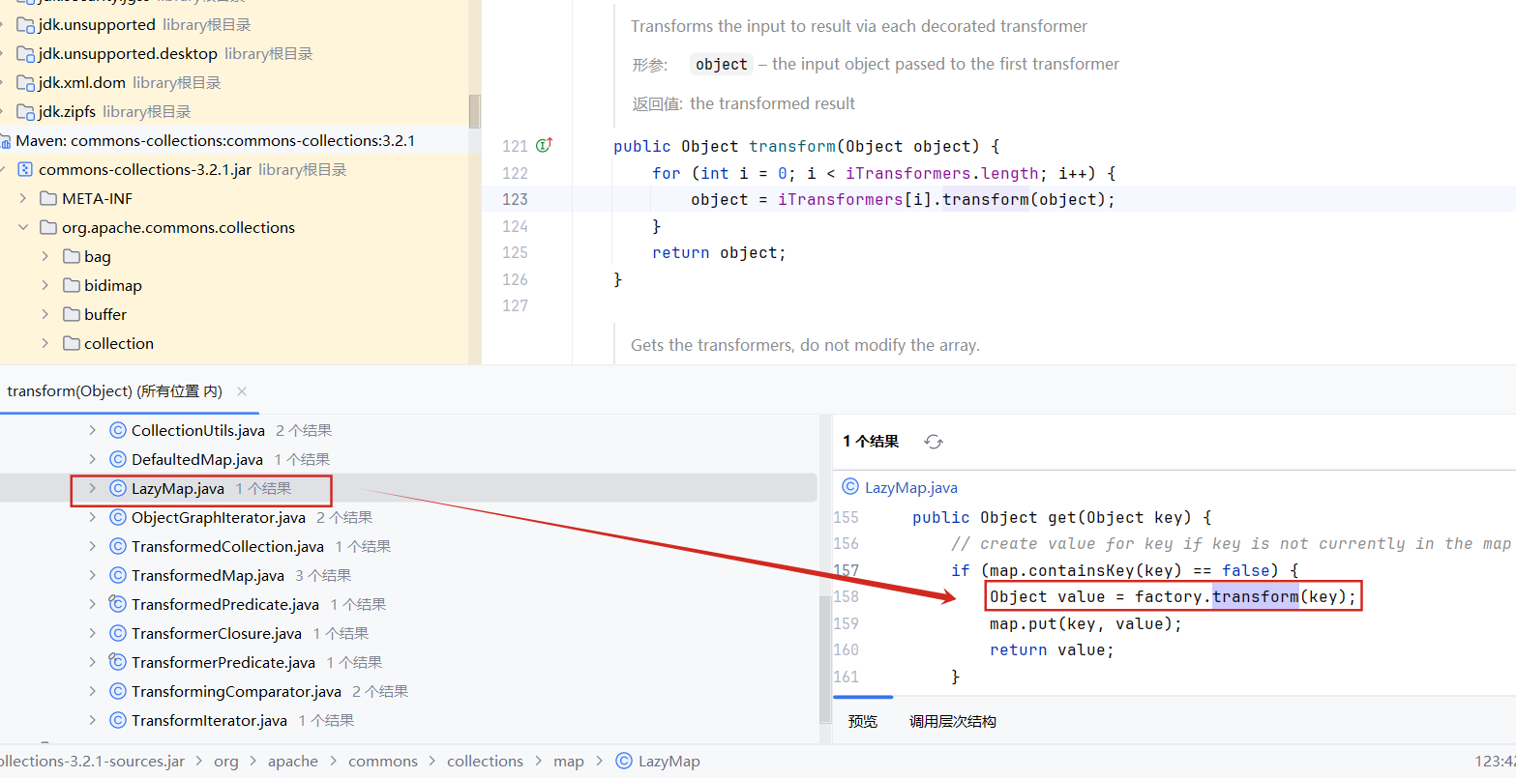Viewport: 1516px width, 778px height.
Task: Click the TransformedPredicate.java class icon
Action: pyautogui.click(x=118, y=604)
